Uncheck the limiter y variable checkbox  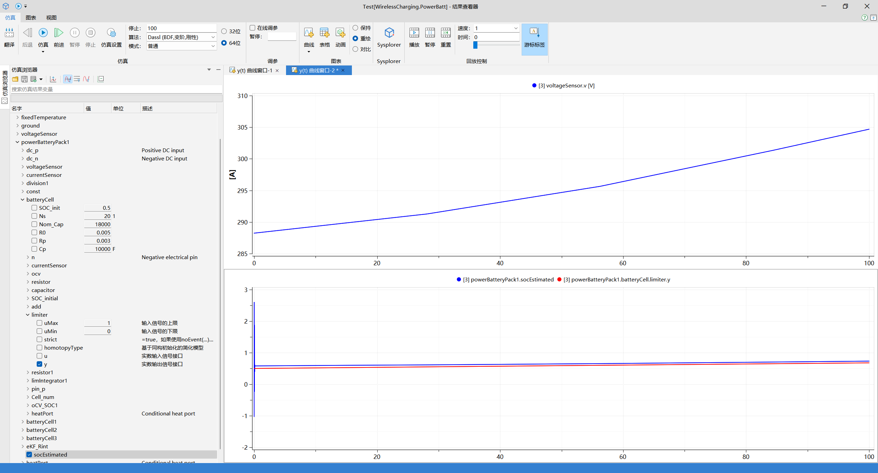pyautogui.click(x=39, y=364)
